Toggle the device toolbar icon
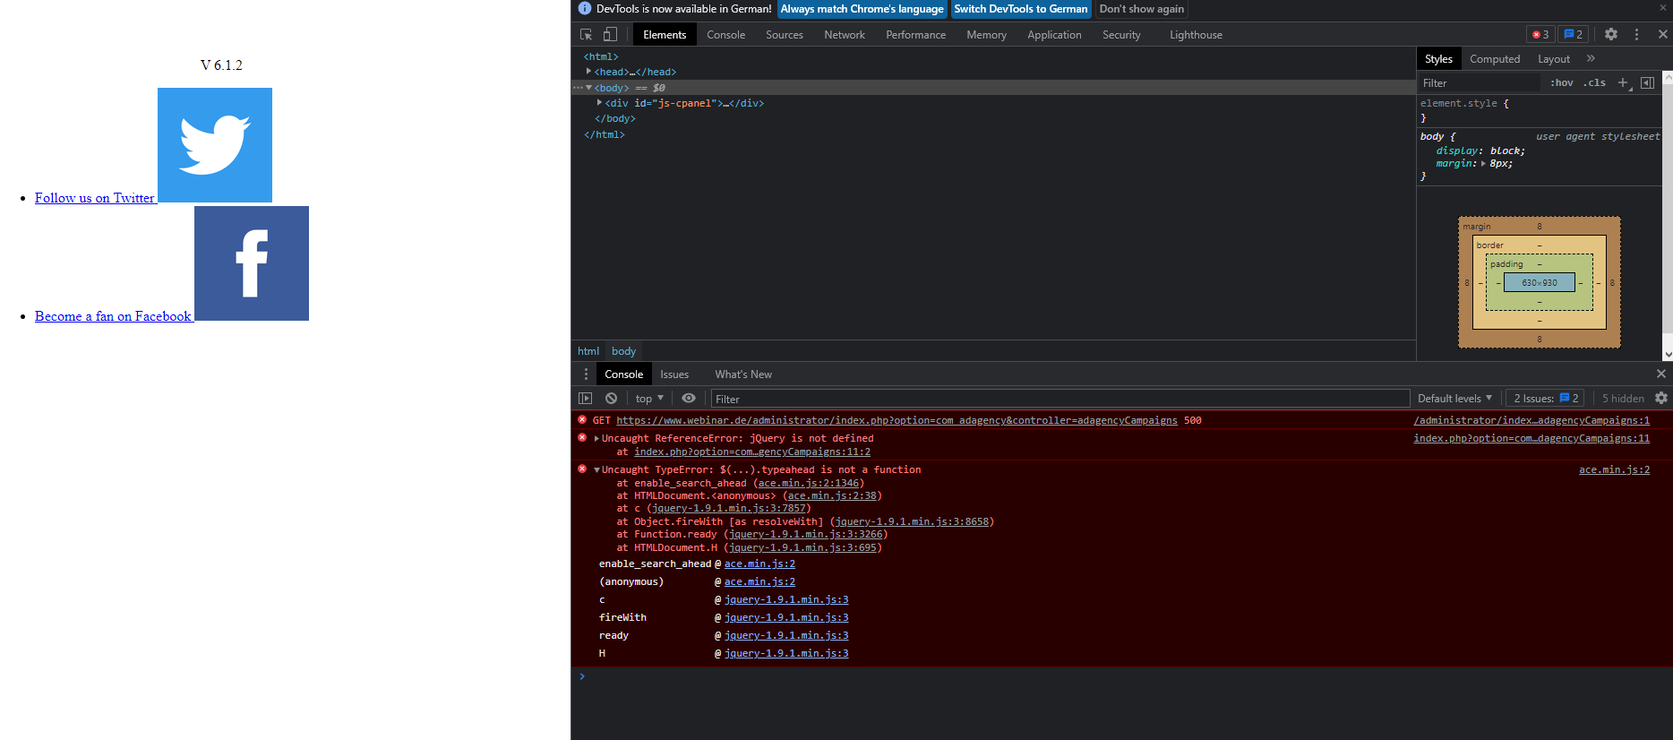The width and height of the screenshot is (1673, 740). click(x=610, y=35)
